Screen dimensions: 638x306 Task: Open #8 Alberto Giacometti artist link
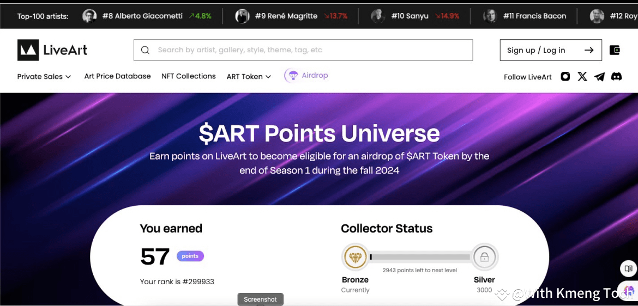142,16
